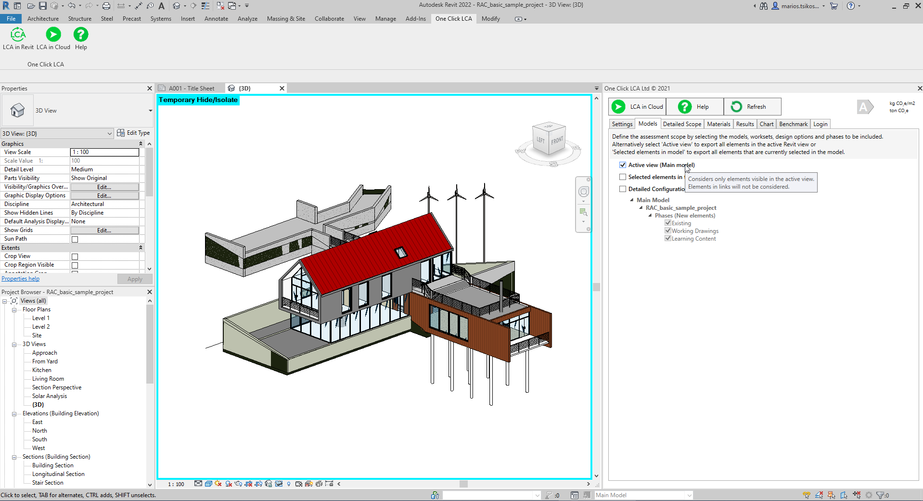This screenshot has width=923, height=501.
Task: Enable the Crop View checkbox
Action: (x=75, y=257)
